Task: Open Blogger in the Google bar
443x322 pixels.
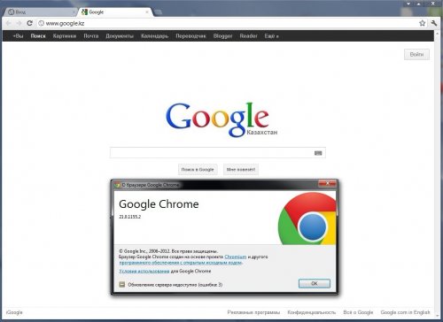Action: [x=222, y=36]
